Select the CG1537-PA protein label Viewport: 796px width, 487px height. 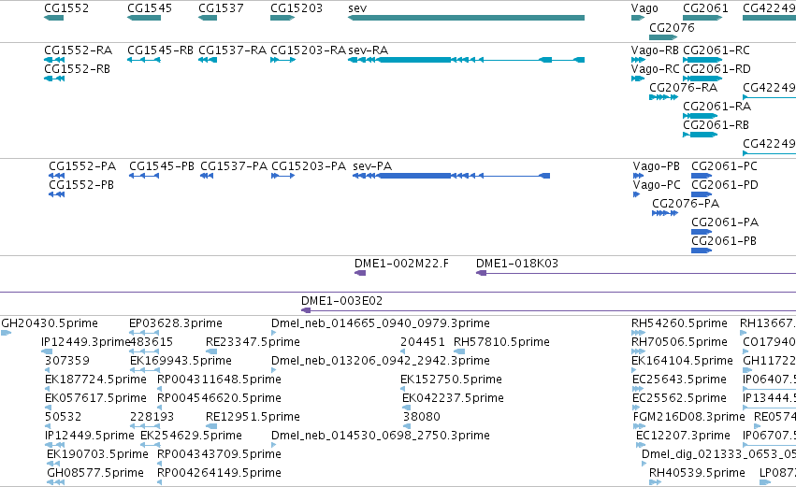[234, 166]
